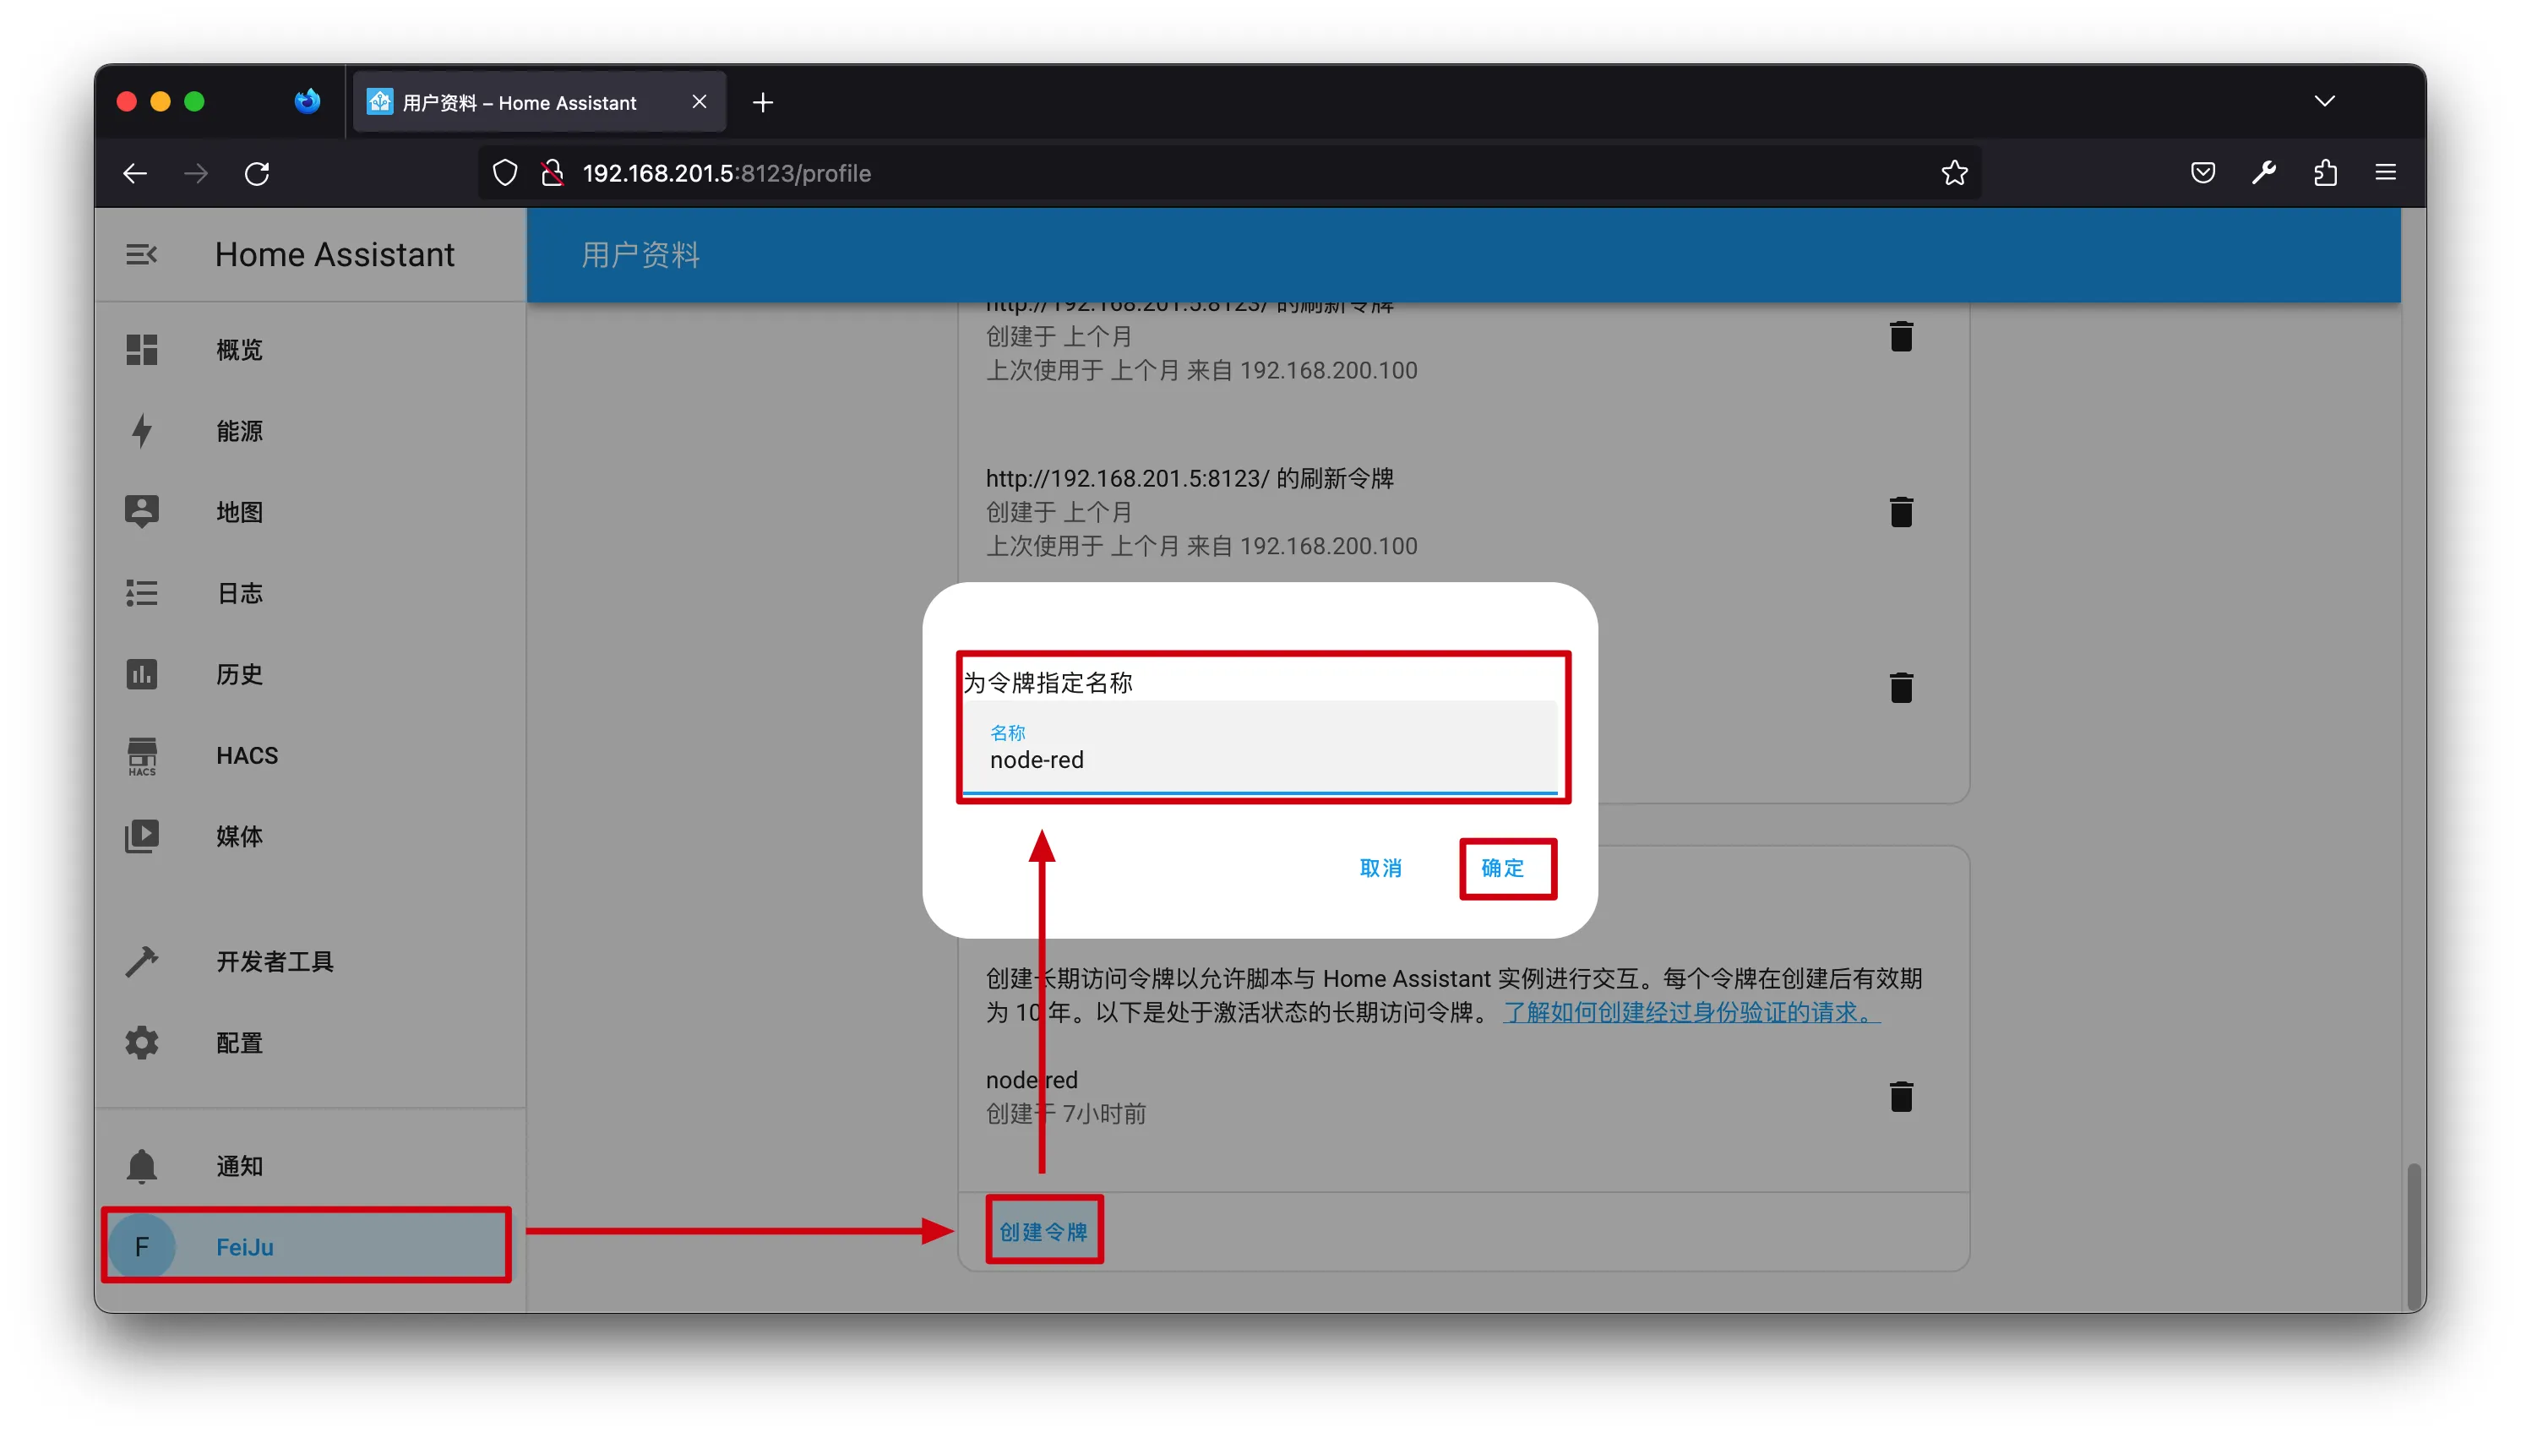The width and height of the screenshot is (2521, 1438).
Task: Open the Firefox hamburger application menu
Action: [2385, 173]
